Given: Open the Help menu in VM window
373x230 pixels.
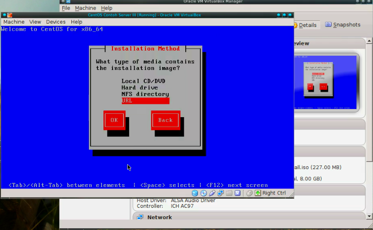Looking at the screenshot, I should pos(77,22).
